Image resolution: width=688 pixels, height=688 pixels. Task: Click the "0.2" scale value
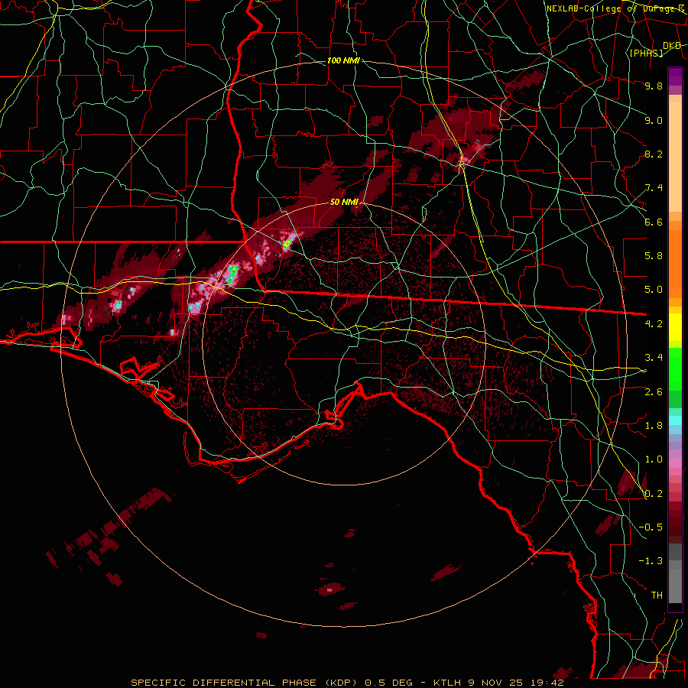(x=654, y=494)
